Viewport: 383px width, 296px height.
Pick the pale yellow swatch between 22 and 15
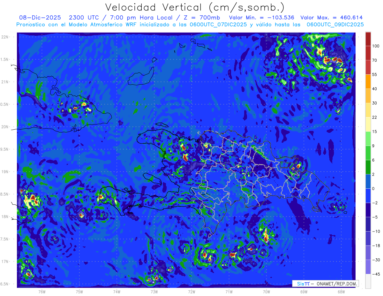(x=368, y=125)
